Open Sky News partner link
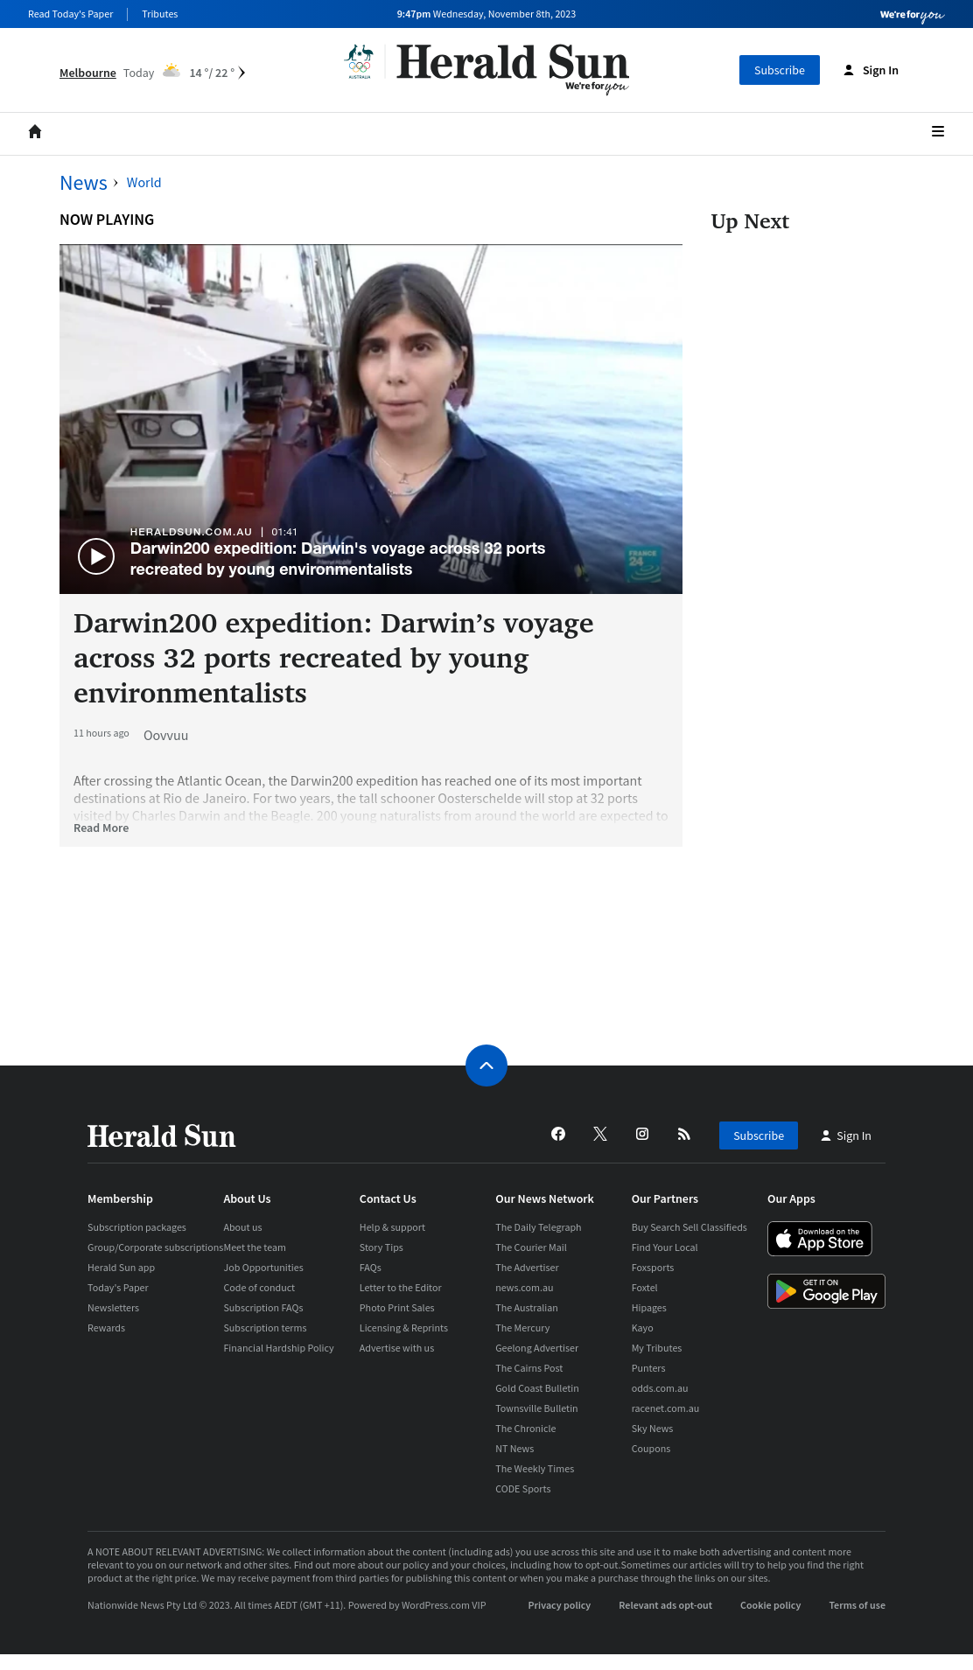Screen dimensions: 973x1670 click(652, 1429)
